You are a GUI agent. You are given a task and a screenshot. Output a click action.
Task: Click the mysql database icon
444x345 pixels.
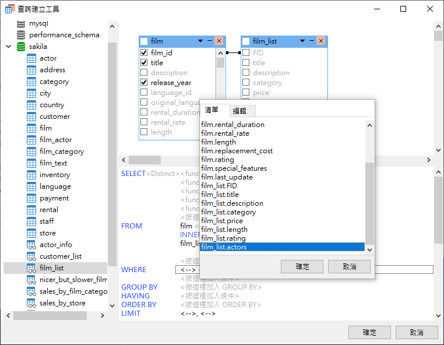click(x=21, y=23)
